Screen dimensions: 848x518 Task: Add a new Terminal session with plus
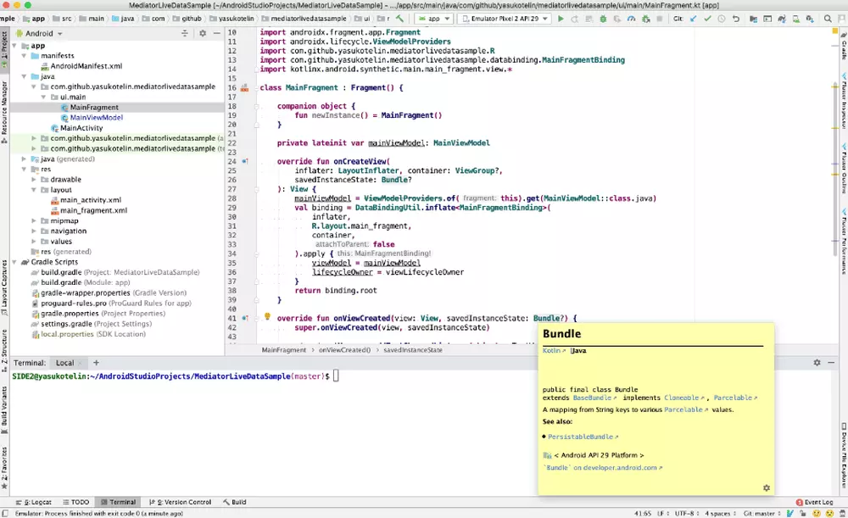point(97,363)
